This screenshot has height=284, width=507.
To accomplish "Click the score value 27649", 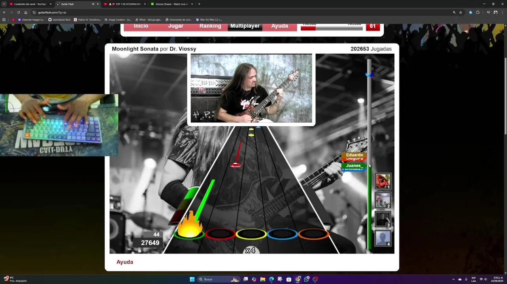I will point(150,243).
